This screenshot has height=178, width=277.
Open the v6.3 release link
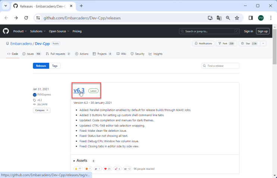pyautogui.click(x=79, y=90)
